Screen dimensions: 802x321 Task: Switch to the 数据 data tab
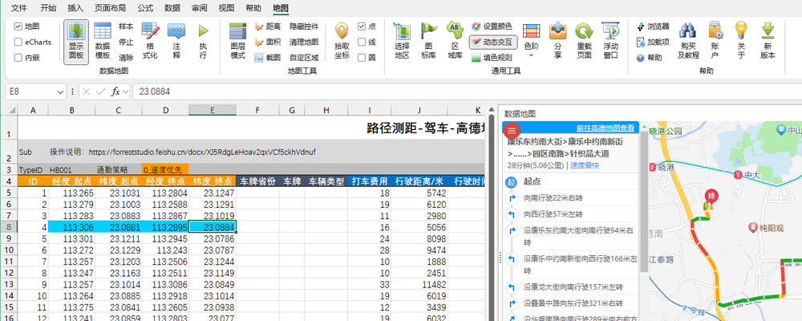coord(172,8)
